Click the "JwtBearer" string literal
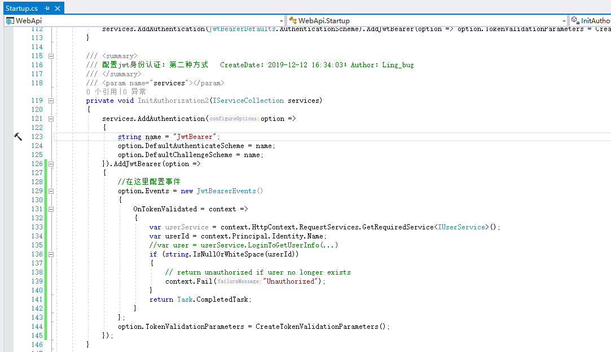This screenshot has width=611, height=352. point(195,137)
